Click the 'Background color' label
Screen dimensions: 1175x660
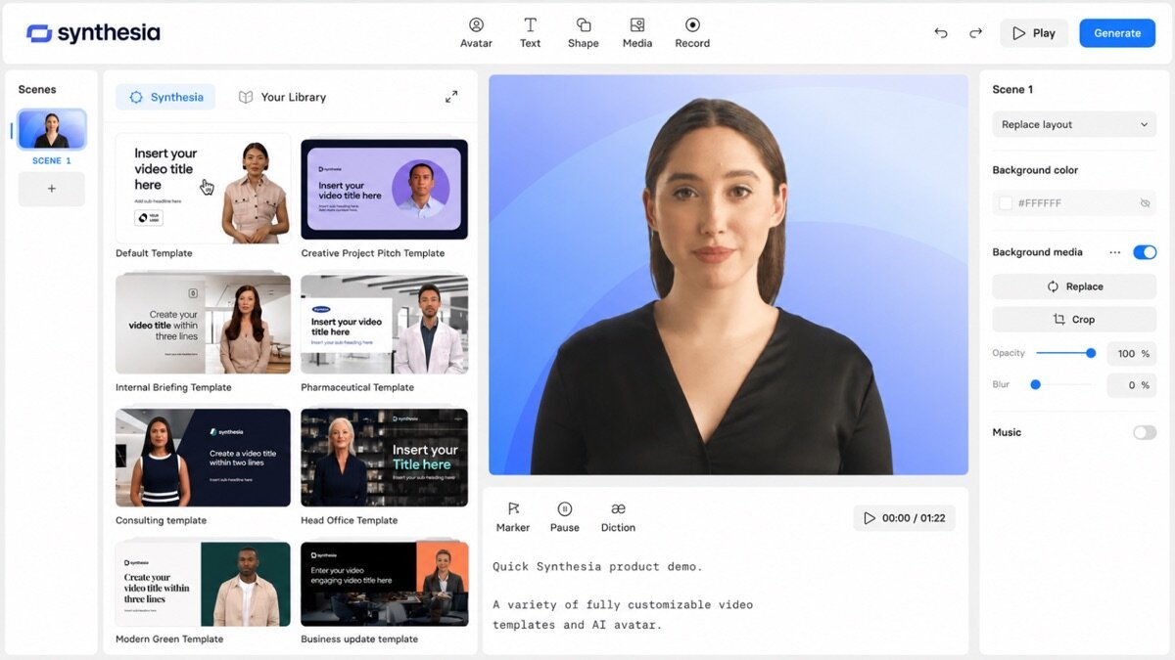[x=1035, y=170]
